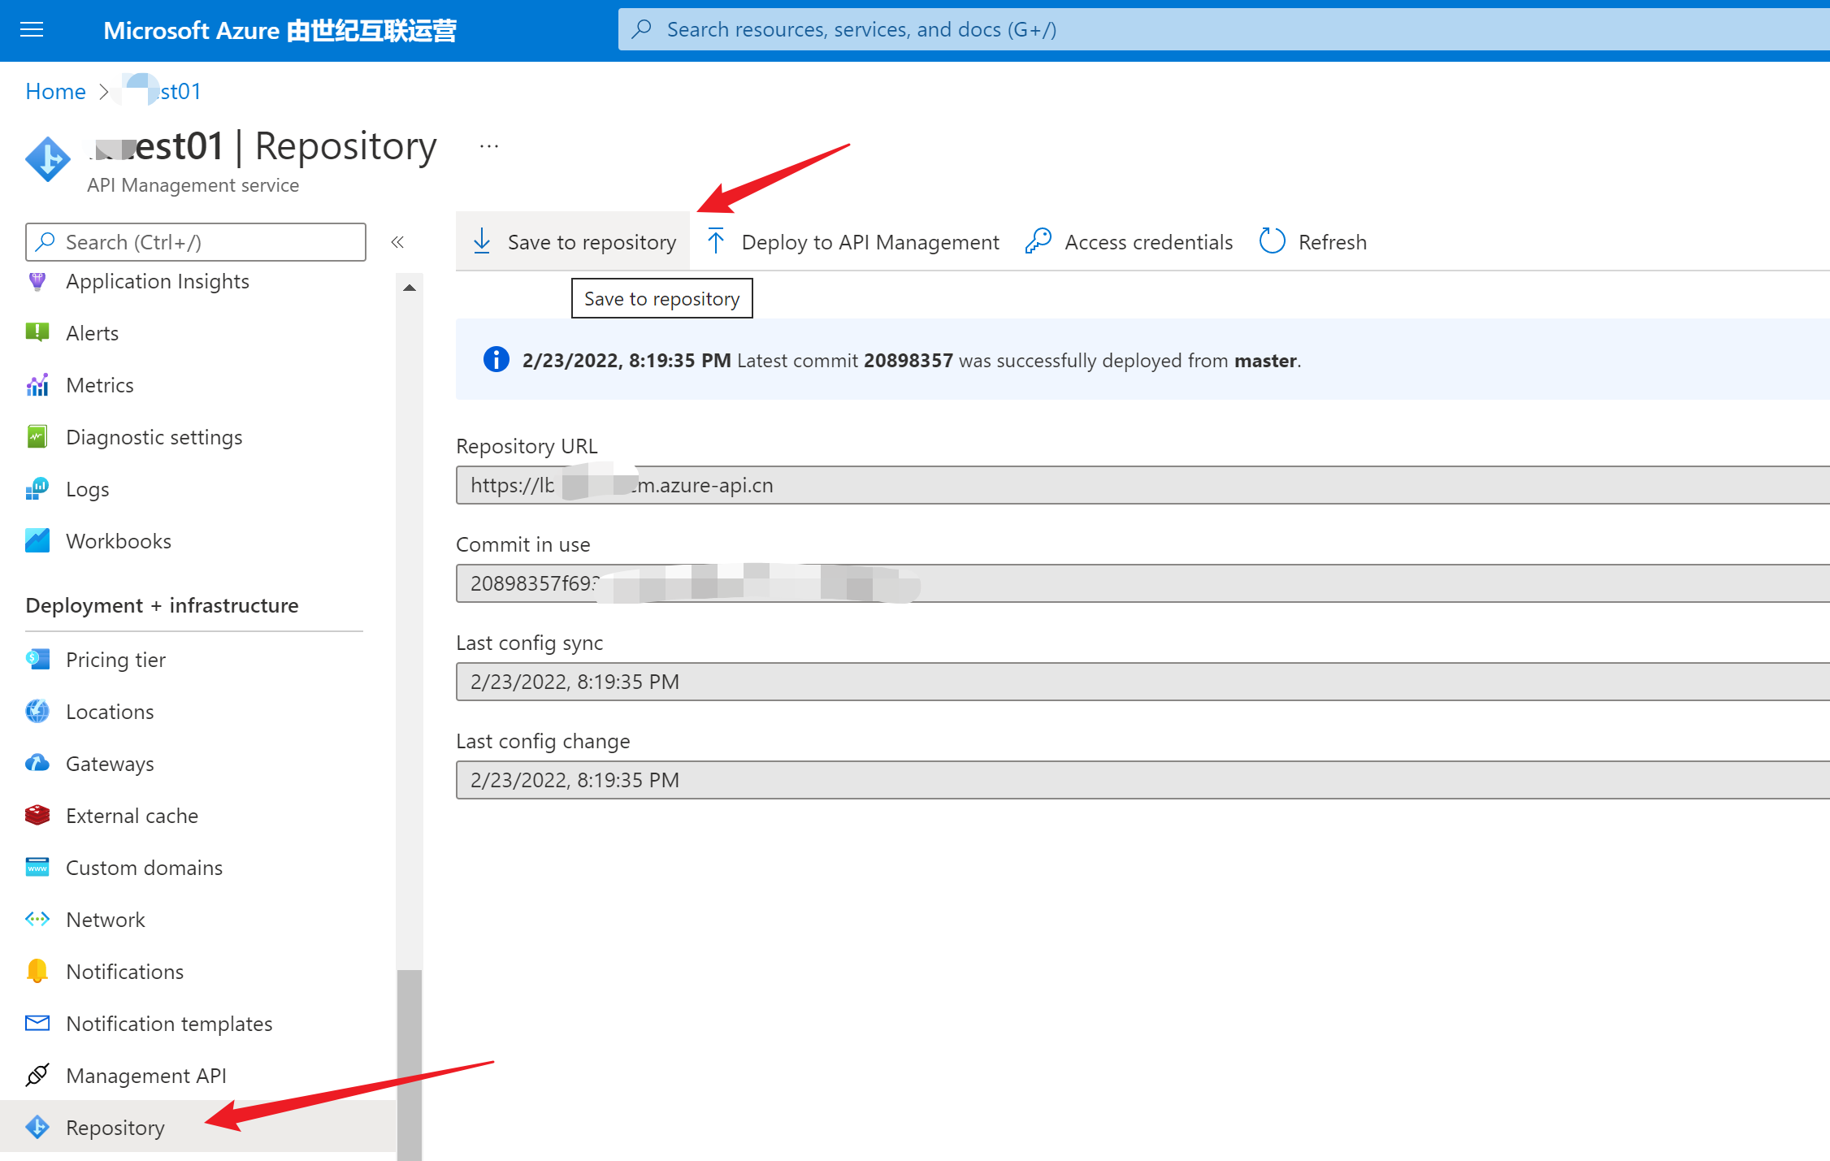Select Pricing tier in the sidebar
Image resolution: width=1830 pixels, height=1161 pixels.
[x=115, y=660]
